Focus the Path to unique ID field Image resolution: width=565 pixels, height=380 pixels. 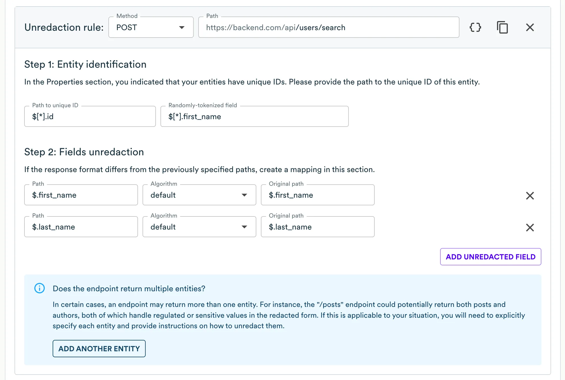pos(90,117)
